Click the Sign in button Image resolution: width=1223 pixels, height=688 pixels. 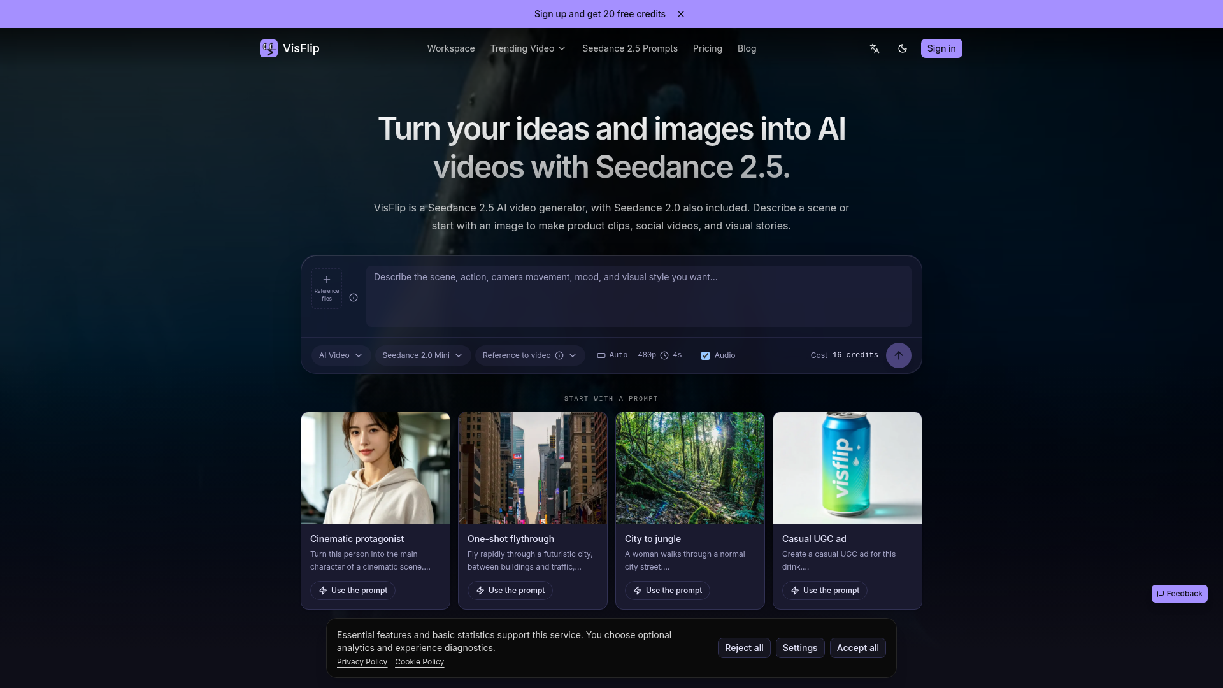point(941,48)
